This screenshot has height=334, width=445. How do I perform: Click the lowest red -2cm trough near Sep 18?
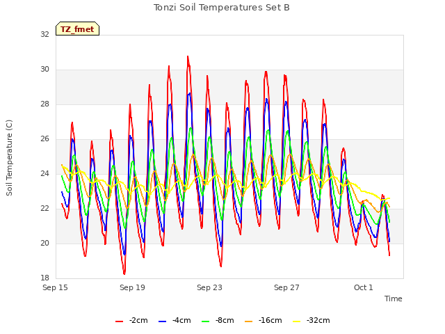(x=124, y=273)
